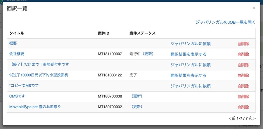Delete the 【終了】7/24まで row
The image size is (263, 129).
[x=243, y=65]
